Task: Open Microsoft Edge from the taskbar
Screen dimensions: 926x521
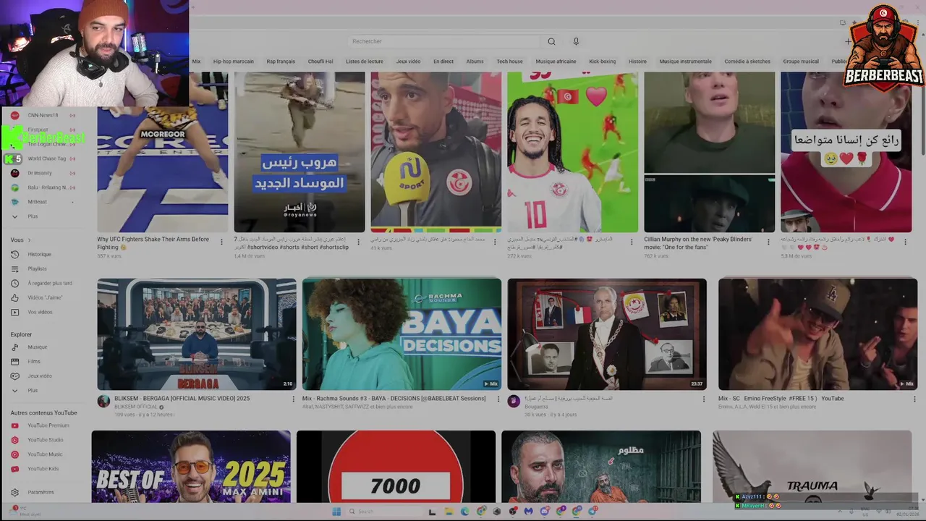Action: point(464,511)
